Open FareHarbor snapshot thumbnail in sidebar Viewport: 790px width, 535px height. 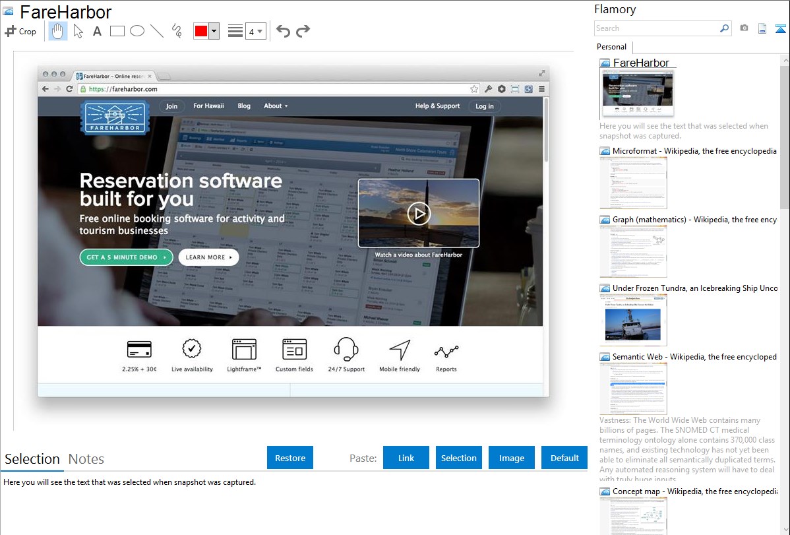(x=637, y=93)
